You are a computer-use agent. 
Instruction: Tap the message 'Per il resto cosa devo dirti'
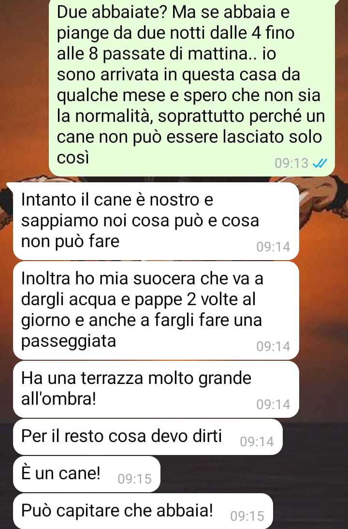pos(148,437)
